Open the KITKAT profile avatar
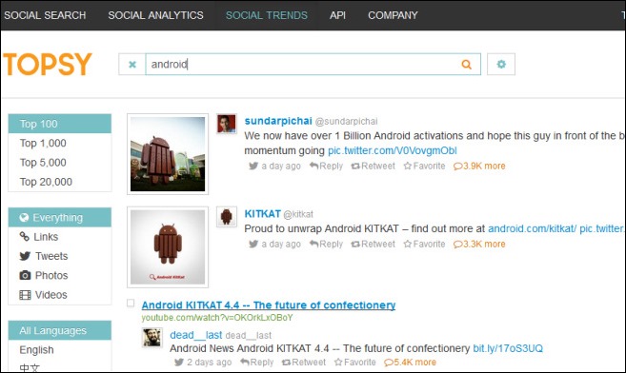The width and height of the screenshot is (626, 373). click(x=227, y=216)
